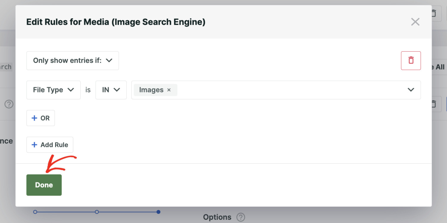Click the trash icon at the top-right behind the dialog
Image resolution: width=447 pixels, height=223 pixels.
click(434, 13)
